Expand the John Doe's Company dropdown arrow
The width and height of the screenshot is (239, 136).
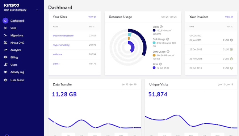(x=37, y=10)
